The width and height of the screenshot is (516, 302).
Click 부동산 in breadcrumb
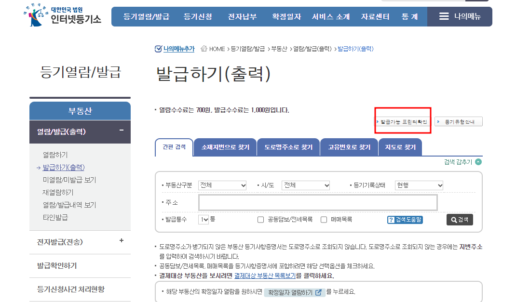[279, 49]
